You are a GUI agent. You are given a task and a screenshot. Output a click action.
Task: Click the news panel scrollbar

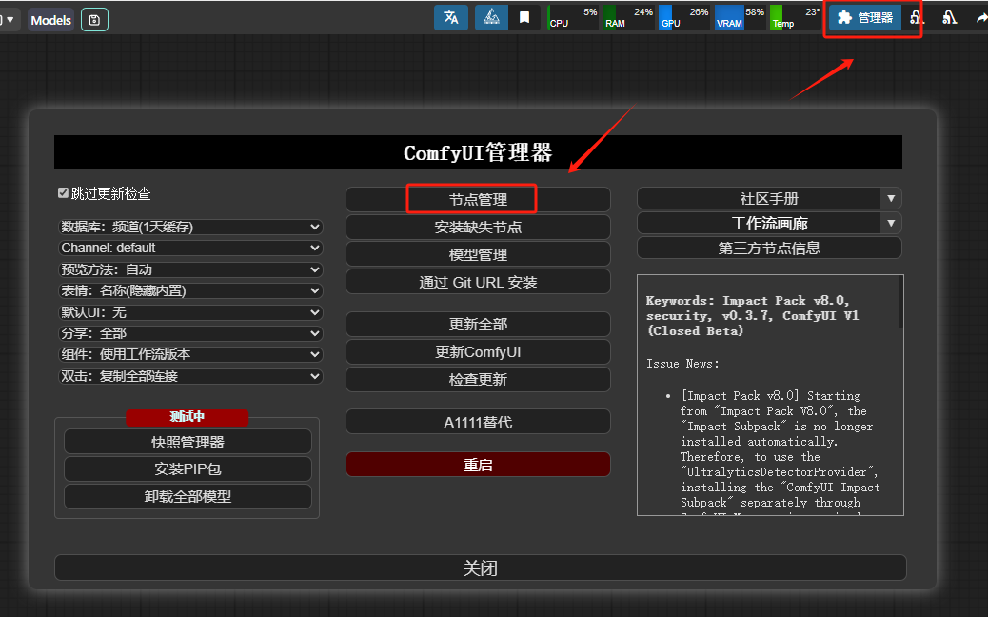[901, 303]
